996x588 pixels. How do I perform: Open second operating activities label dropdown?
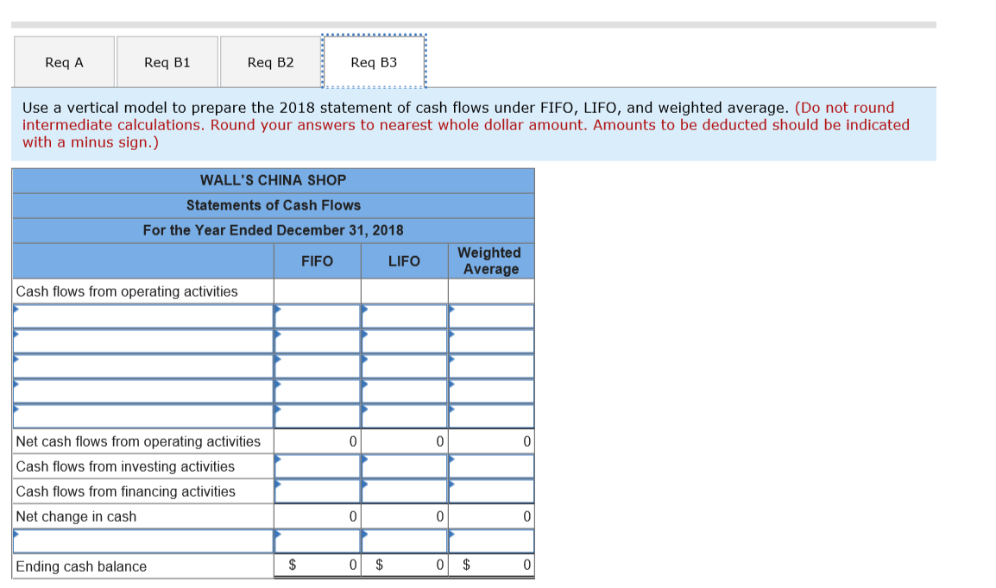pos(143,341)
